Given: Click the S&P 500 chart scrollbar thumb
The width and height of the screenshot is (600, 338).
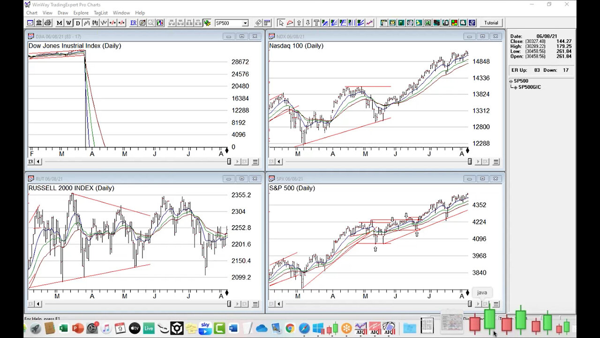Looking at the screenshot, I should 470,304.
